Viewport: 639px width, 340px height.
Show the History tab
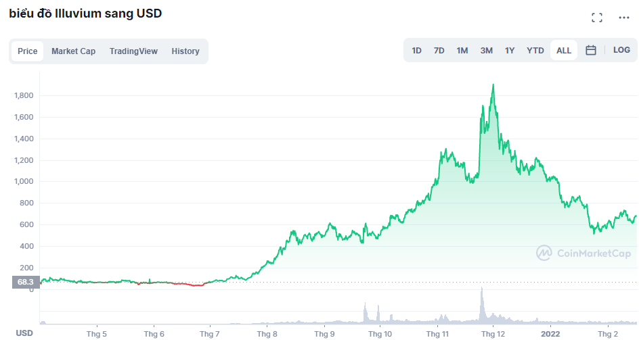click(x=185, y=51)
